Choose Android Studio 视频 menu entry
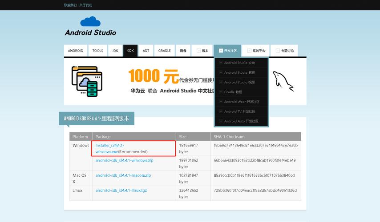Screen dimensions: 380x222 click(241, 82)
